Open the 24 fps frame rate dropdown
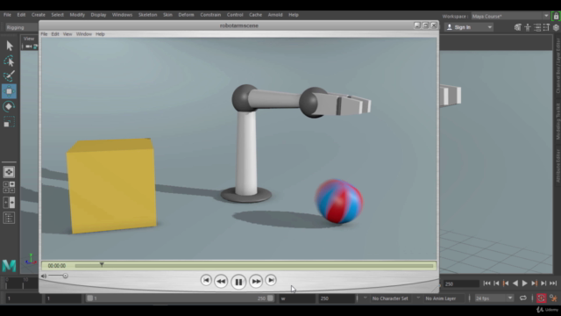 click(x=494, y=298)
